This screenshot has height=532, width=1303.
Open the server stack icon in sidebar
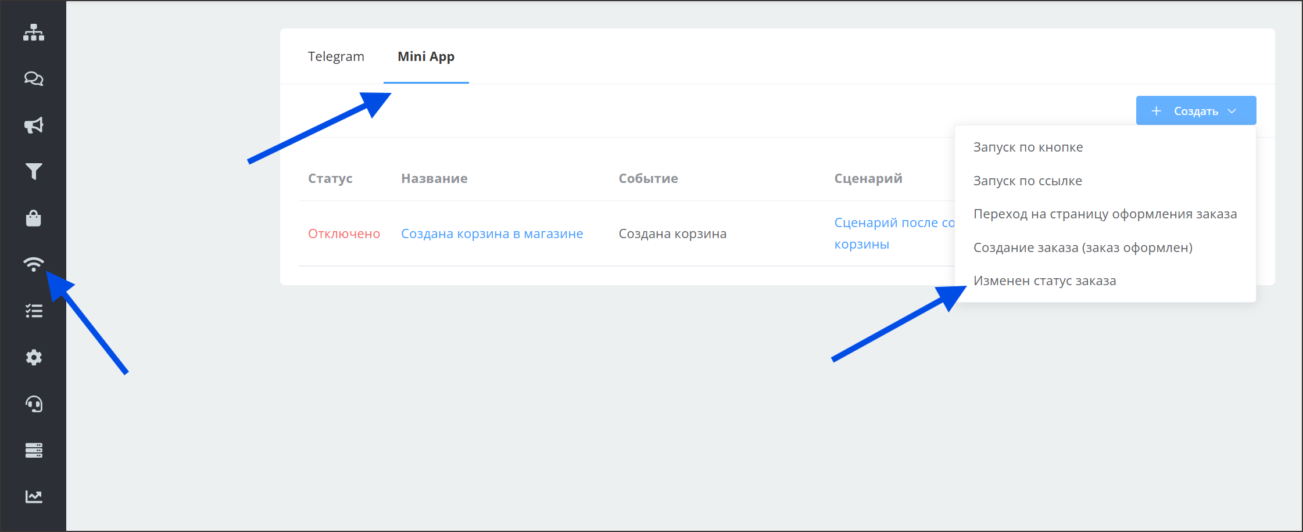pyautogui.click(x=34, y=450)
